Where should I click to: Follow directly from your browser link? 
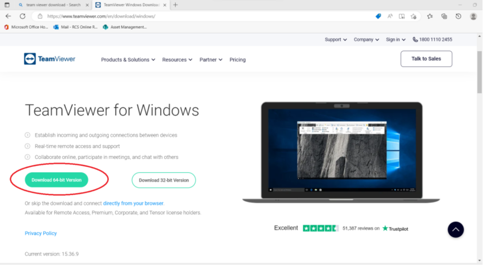click(x=133, y=203)
